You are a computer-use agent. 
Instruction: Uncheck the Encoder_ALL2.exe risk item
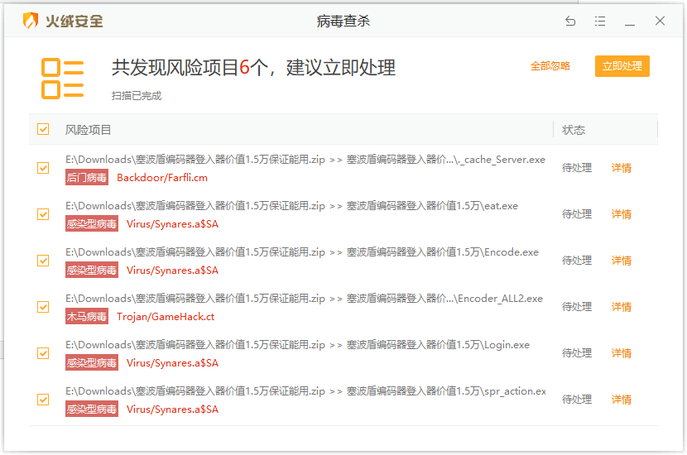(x=43, y=307)
